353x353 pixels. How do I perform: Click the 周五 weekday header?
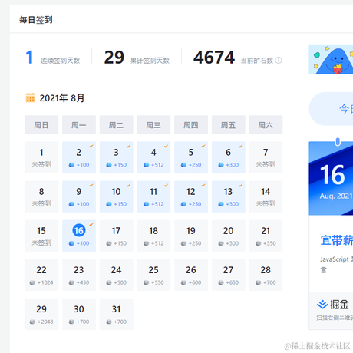pyautogui.click(x=228, y=124)
